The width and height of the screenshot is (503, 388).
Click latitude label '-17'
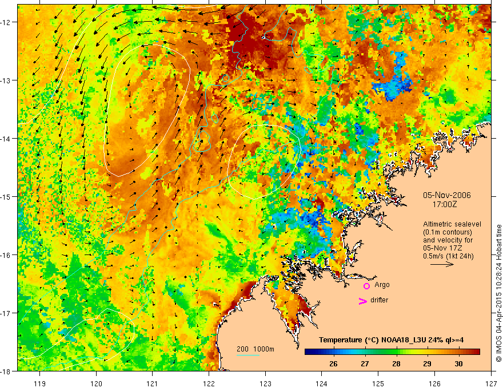coord(6,313)
